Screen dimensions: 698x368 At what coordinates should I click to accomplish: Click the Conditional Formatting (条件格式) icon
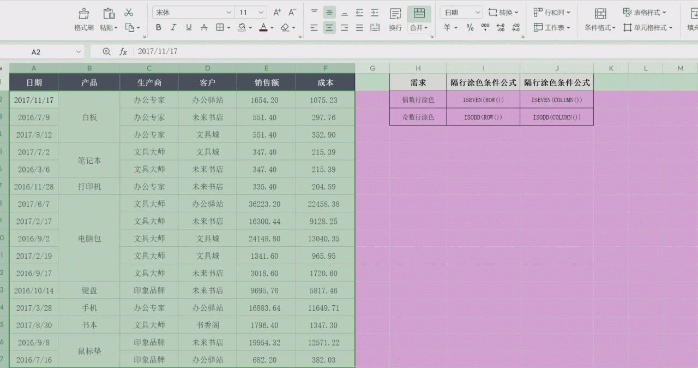[x=600, y=13]
